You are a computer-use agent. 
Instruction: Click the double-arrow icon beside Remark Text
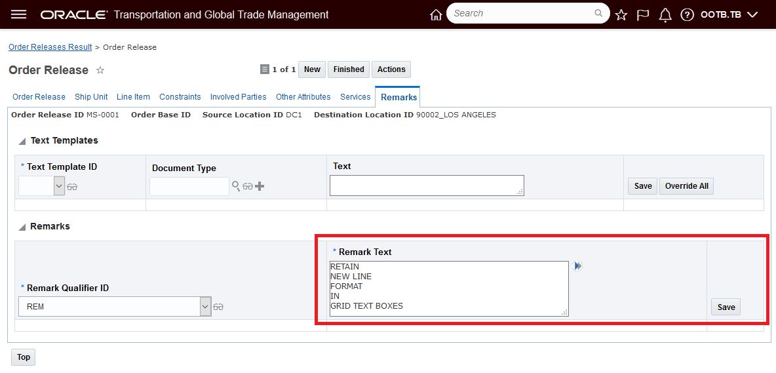pyautogui.click(x=578, y=266)
